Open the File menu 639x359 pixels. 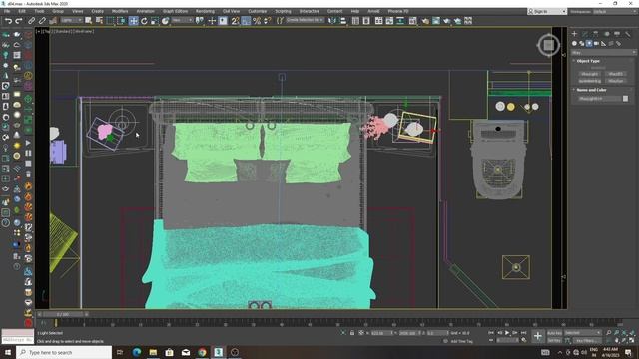(x=7, y=11)
